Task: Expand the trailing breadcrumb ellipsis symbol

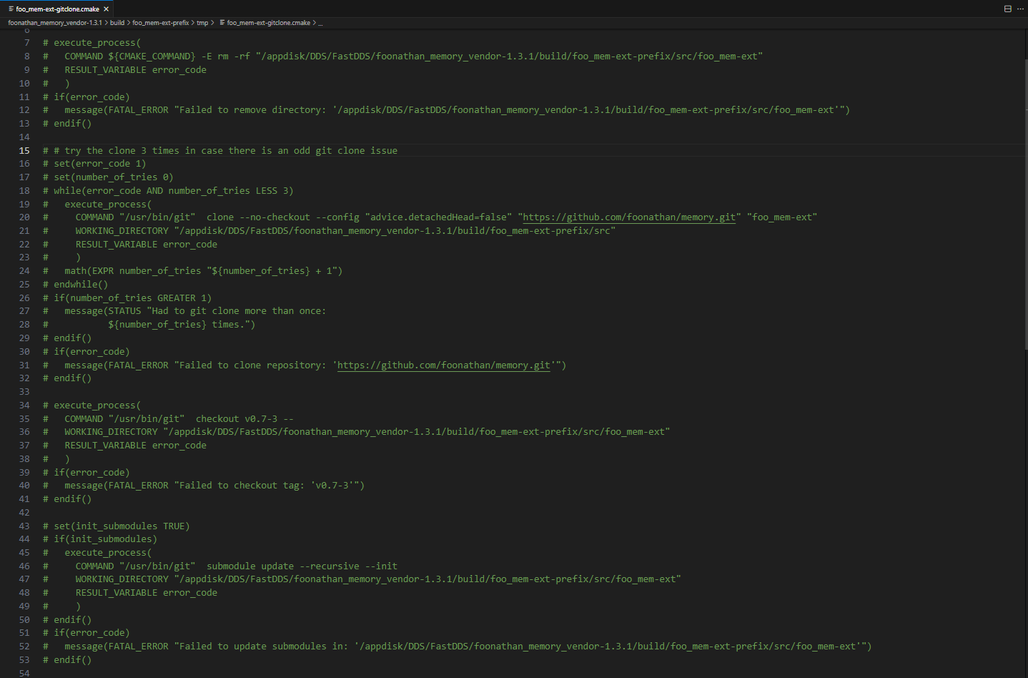Action: 320,23
